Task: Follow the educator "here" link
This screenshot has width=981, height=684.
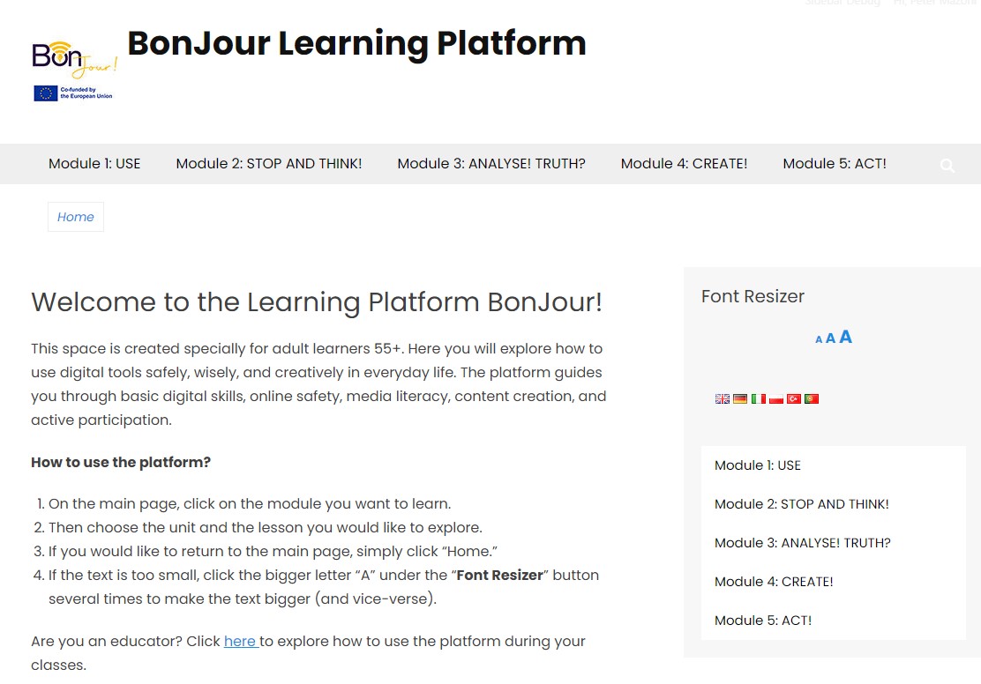Action: 240,642
